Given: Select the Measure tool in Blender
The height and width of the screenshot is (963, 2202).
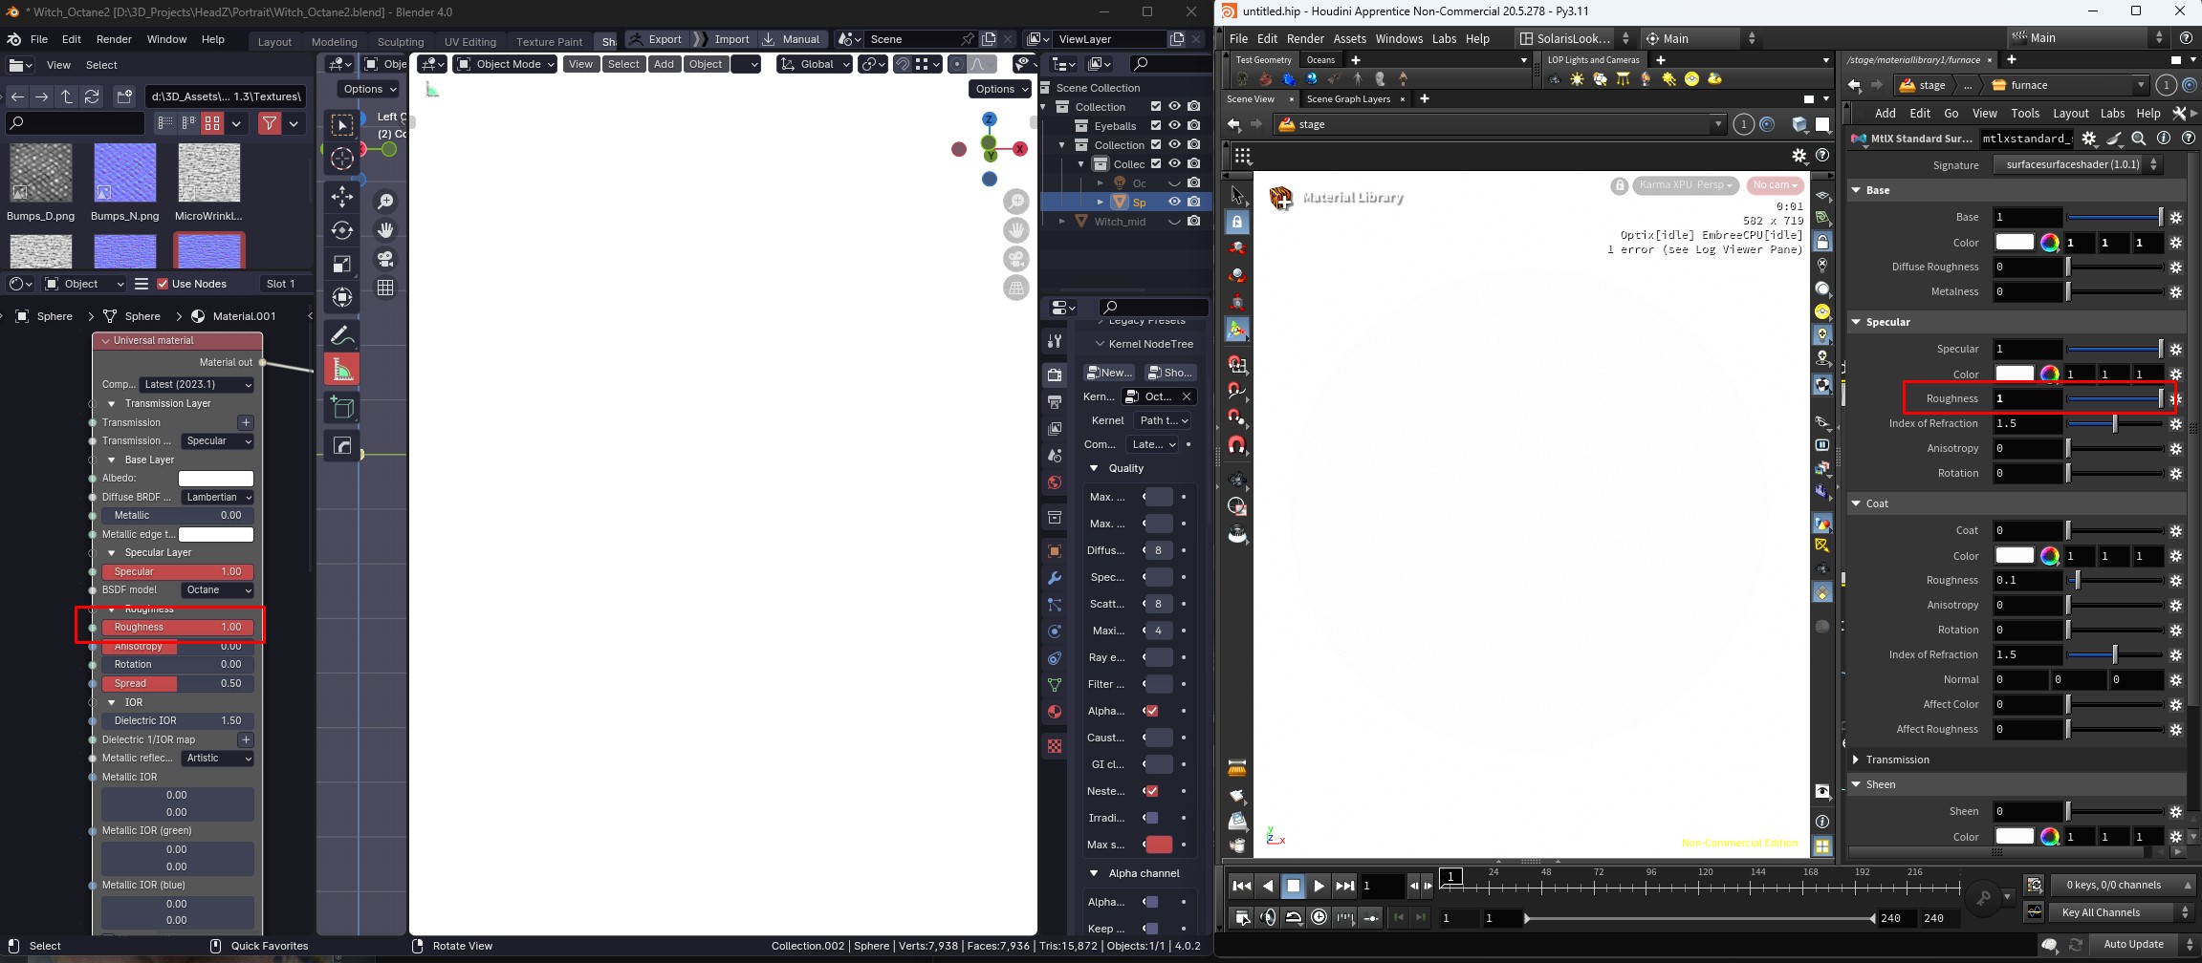Looking at the screenshot, I should pos(342,370).
